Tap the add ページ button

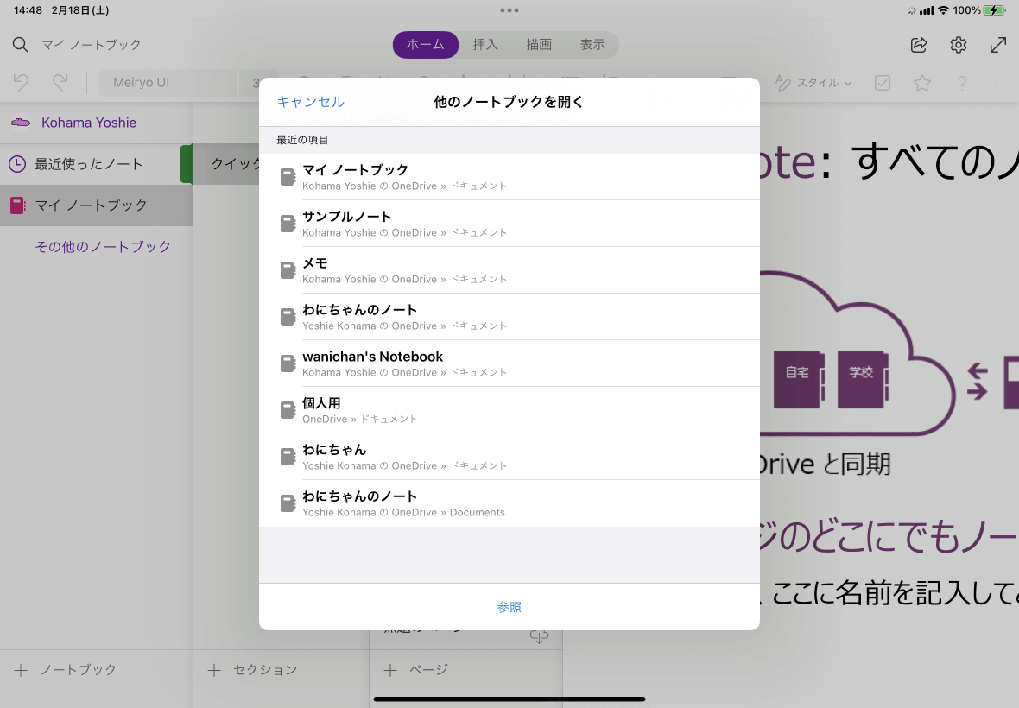[415, 670]
